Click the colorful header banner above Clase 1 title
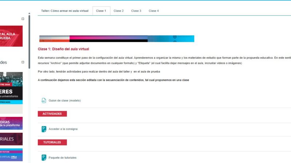This screenshot has width=291, height=163. pyautogui.click(x=116, y=38)
